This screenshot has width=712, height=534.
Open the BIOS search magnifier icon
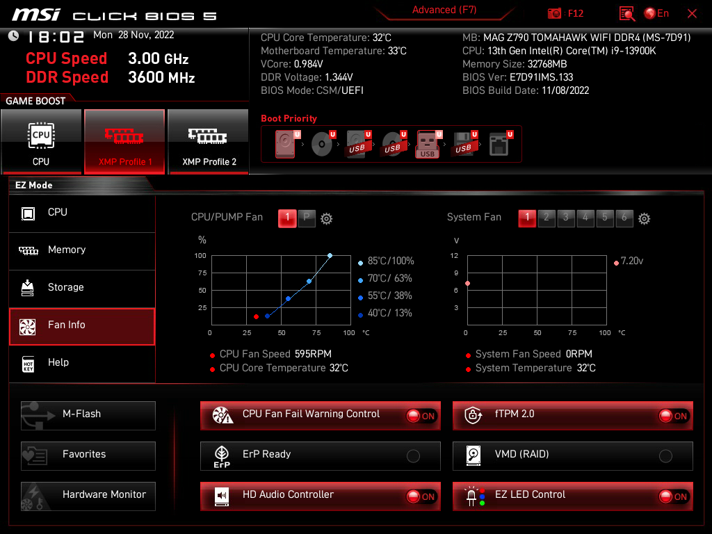tap(627, 14)
